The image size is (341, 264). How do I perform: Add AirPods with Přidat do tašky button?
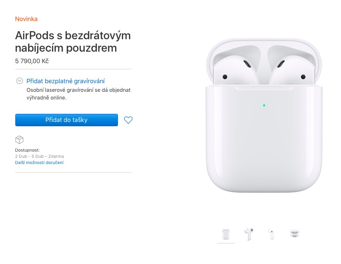click(x=66, y=120)
